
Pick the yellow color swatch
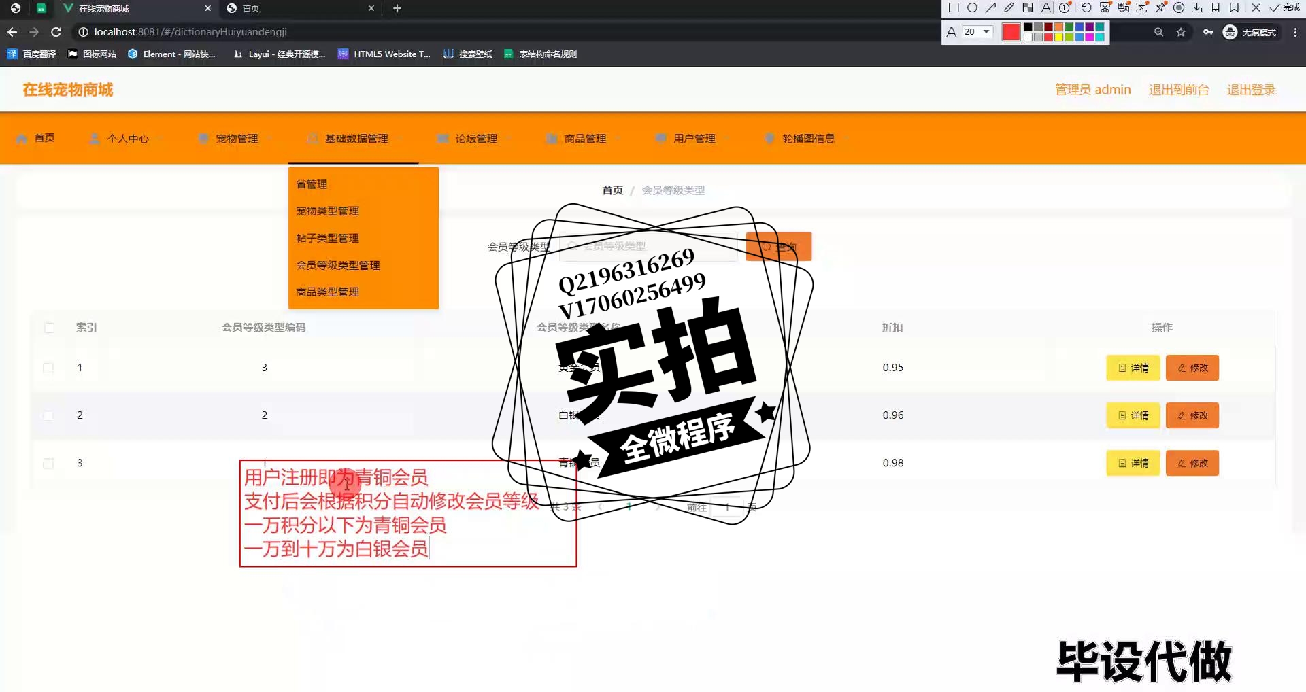[1058, 37]
